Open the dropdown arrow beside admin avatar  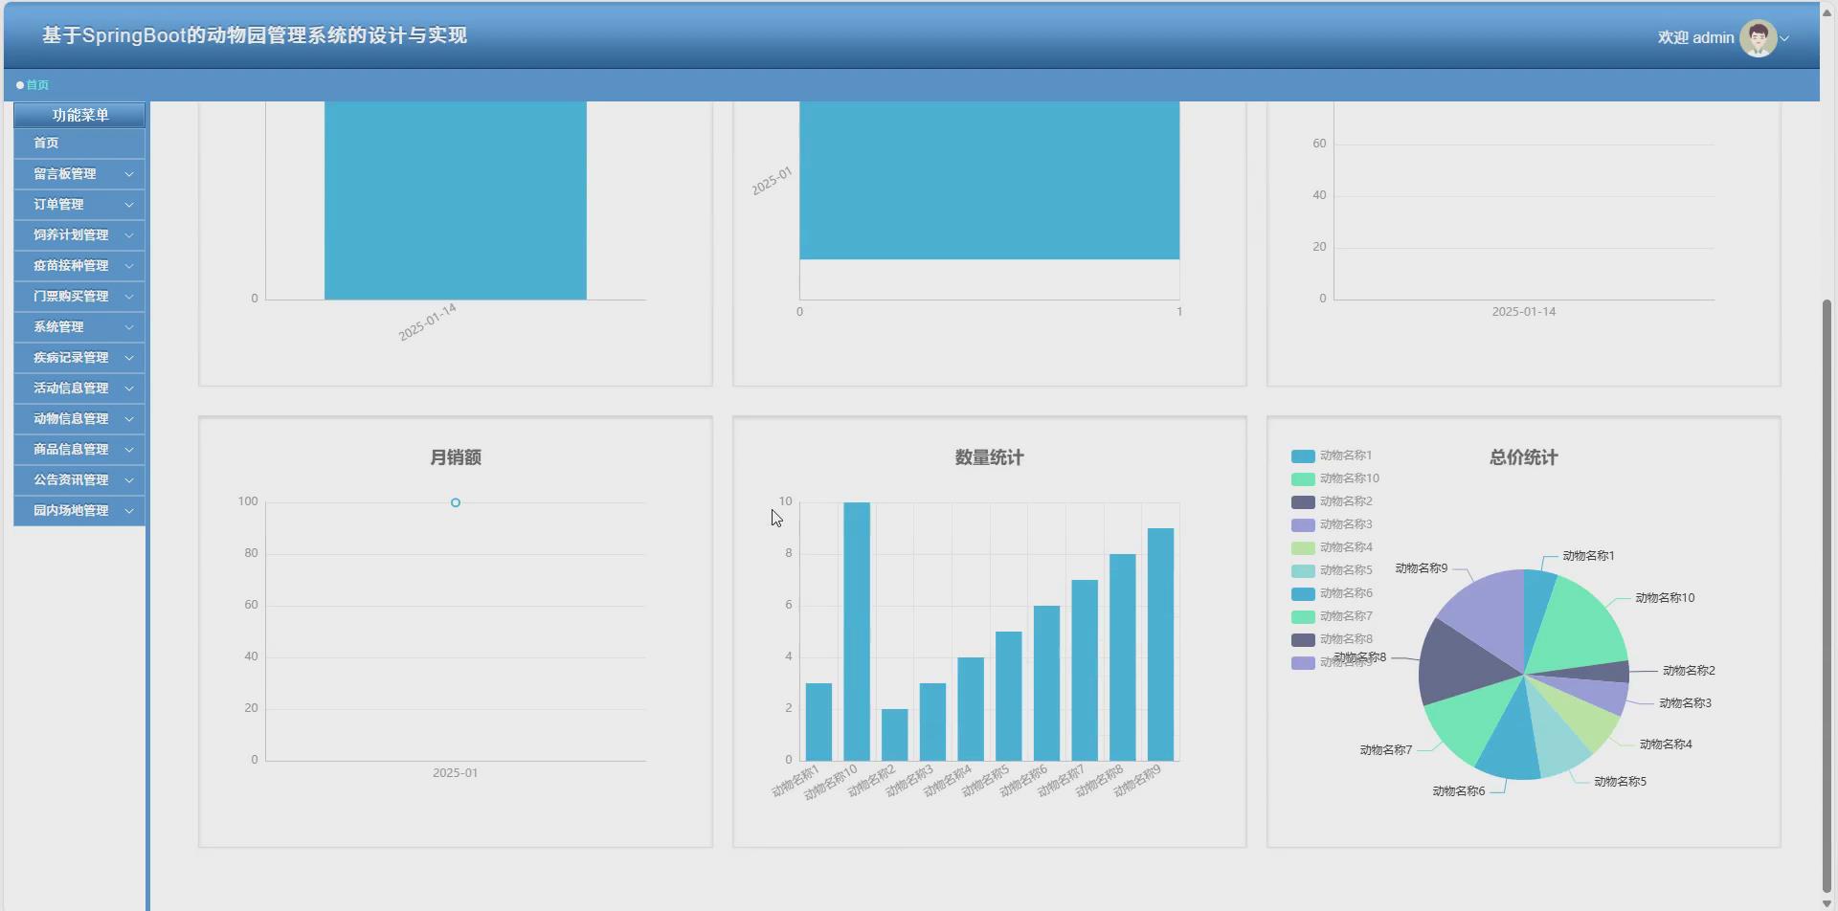coord(1784,39)
